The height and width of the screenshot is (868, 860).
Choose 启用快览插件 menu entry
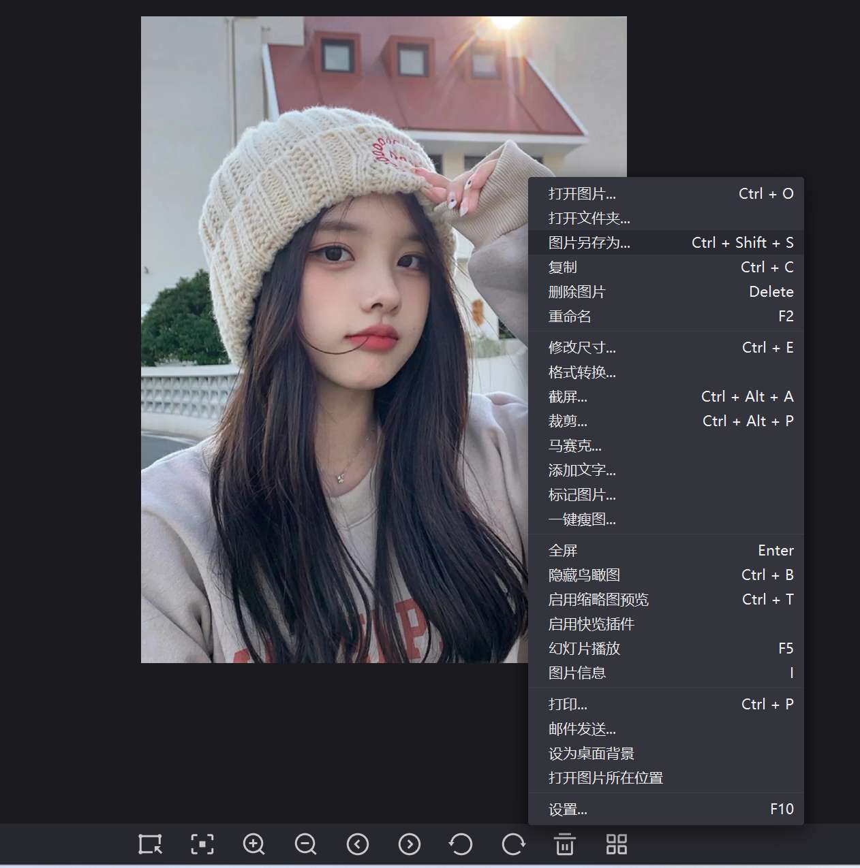(666, 624)
